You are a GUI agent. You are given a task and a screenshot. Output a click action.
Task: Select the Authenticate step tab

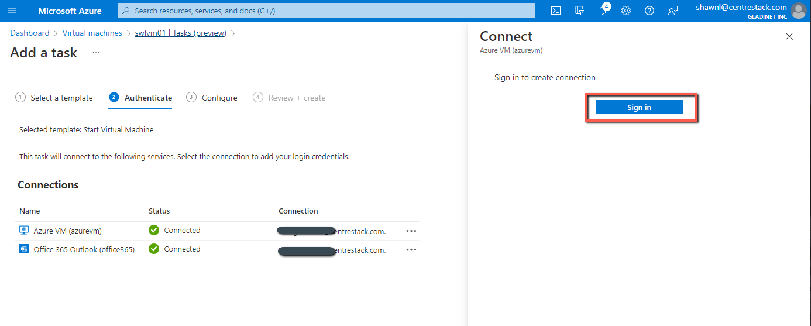[x=140, y=98]
